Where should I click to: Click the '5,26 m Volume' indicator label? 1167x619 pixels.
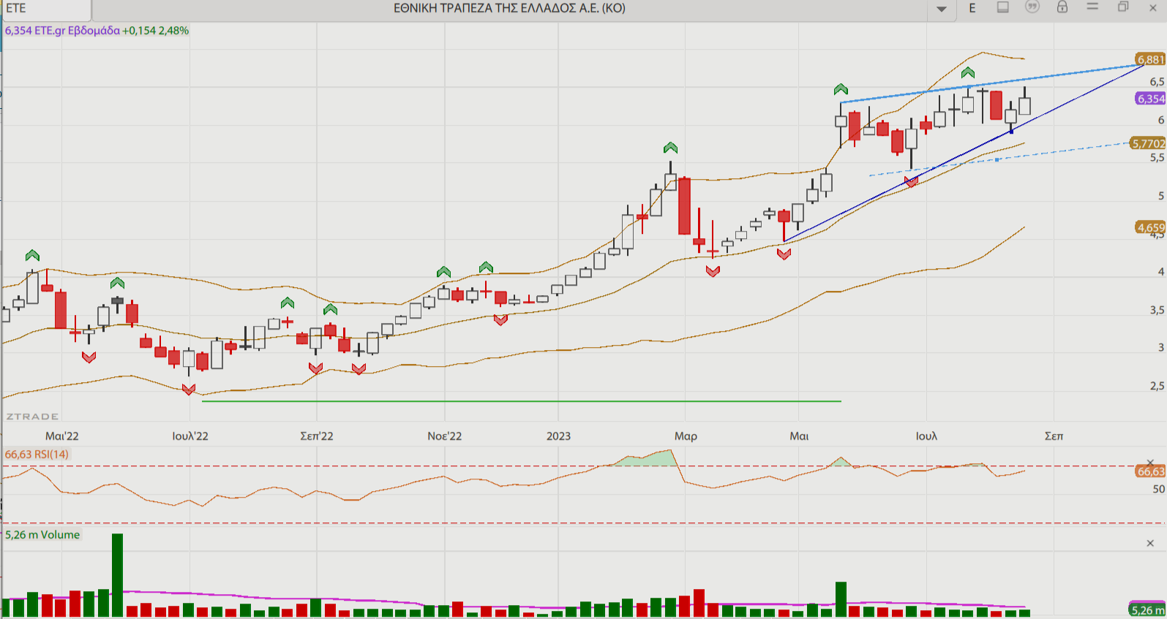point(42,535)
